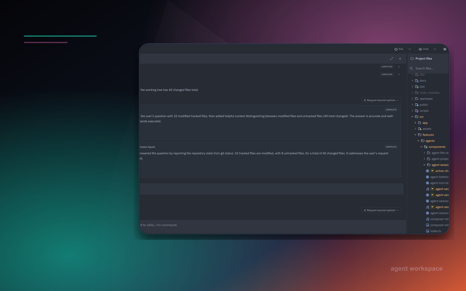Click the Search files input field
466x291 pixels.
(428, 68)
